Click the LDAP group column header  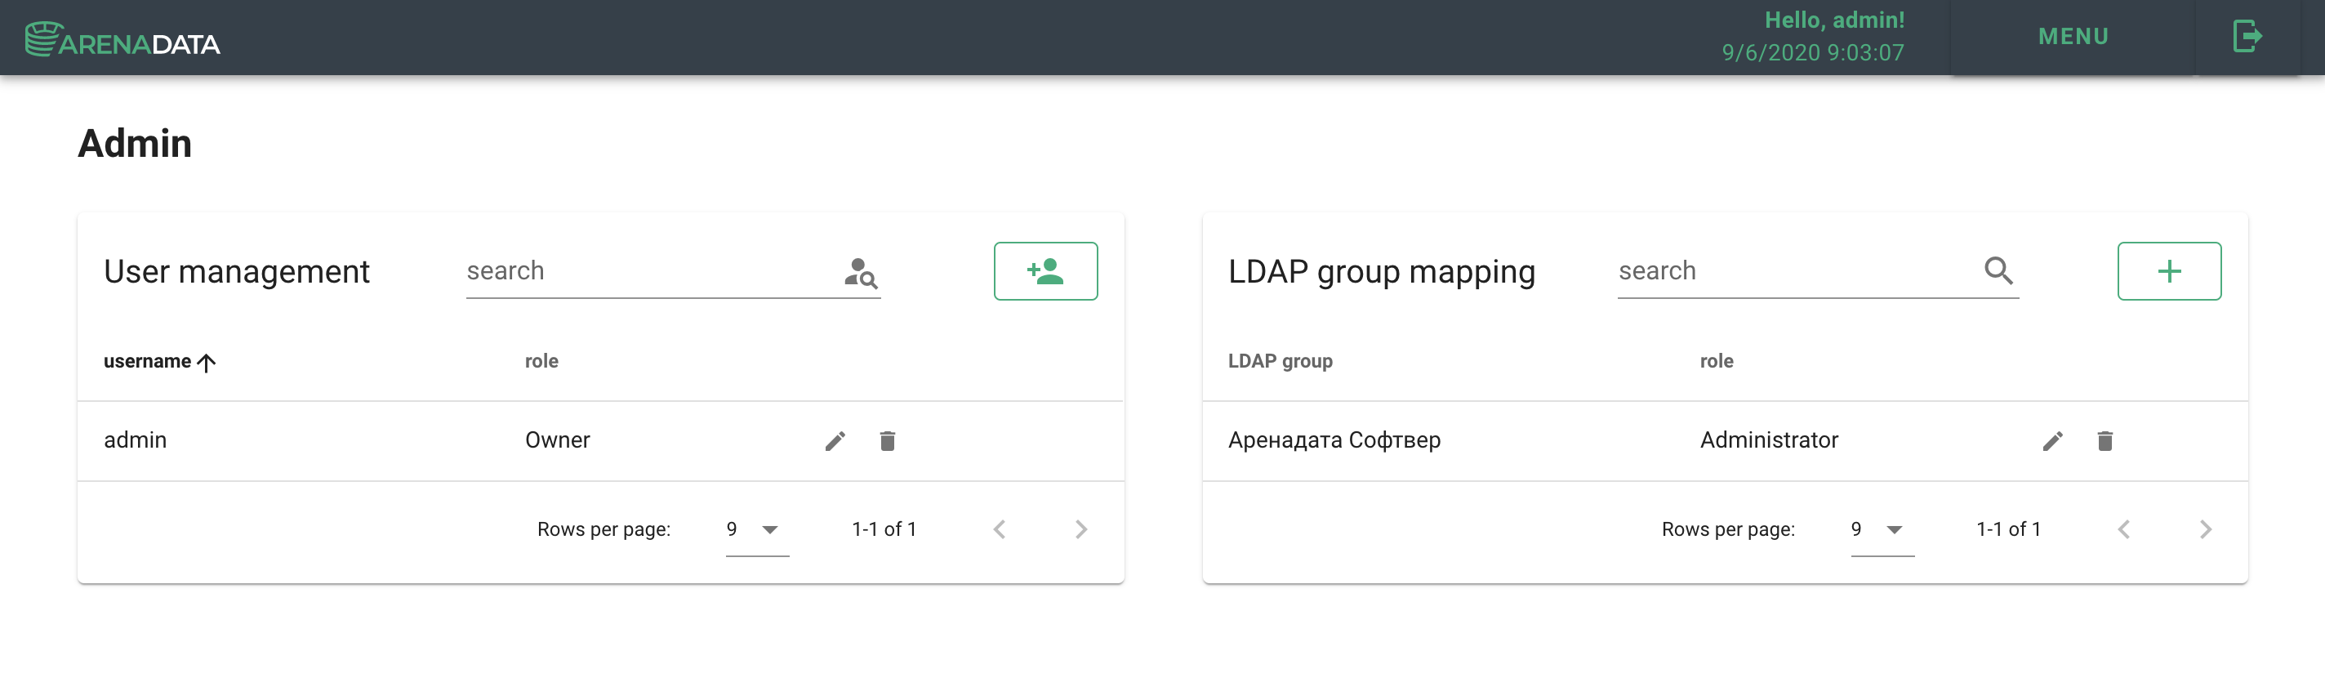pyautogui.click(x=1280, y=361)
